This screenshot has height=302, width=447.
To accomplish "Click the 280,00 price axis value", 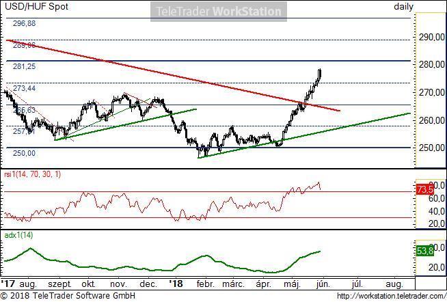I will coord(431,65).
